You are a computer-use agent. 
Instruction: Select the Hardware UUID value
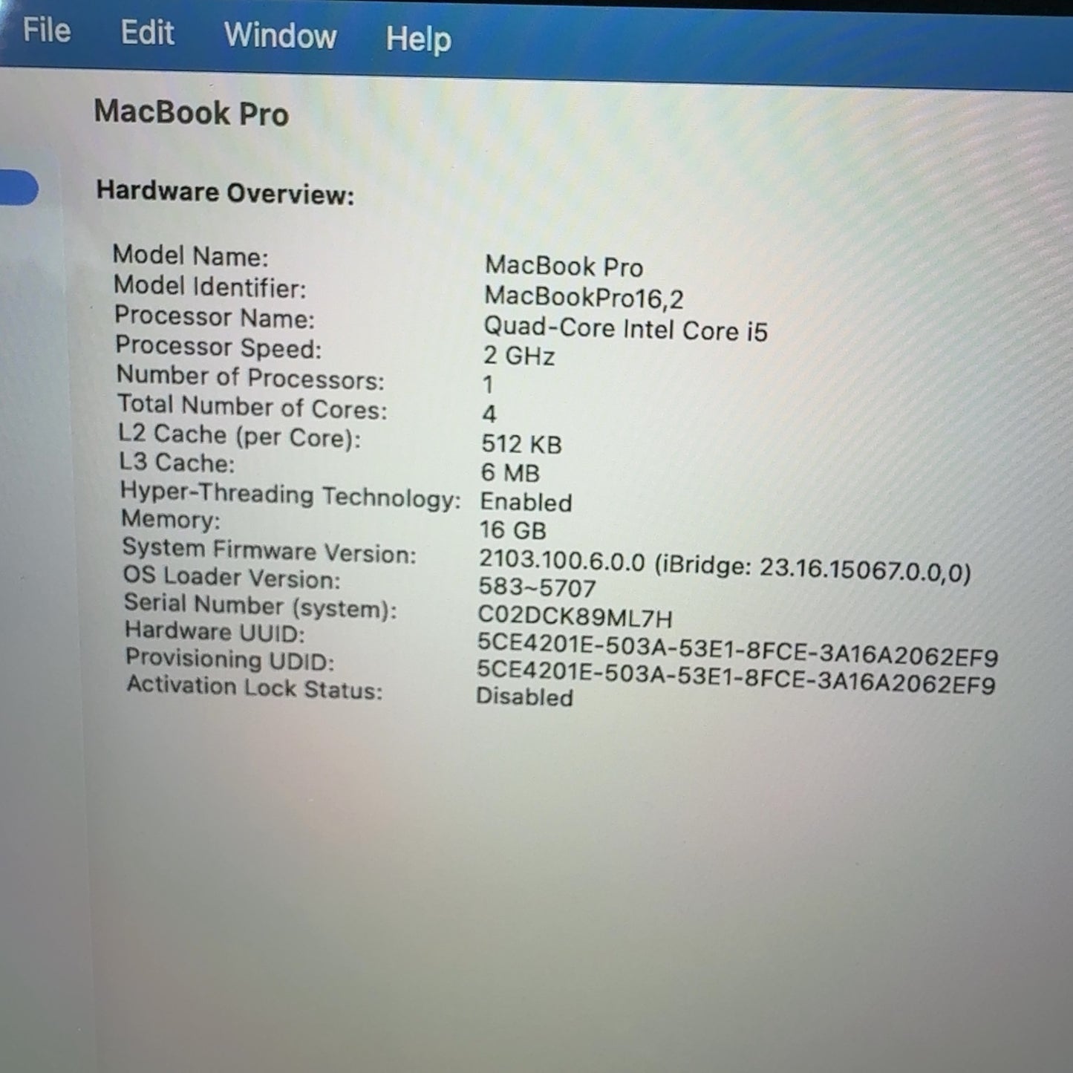tap(737, 649)
